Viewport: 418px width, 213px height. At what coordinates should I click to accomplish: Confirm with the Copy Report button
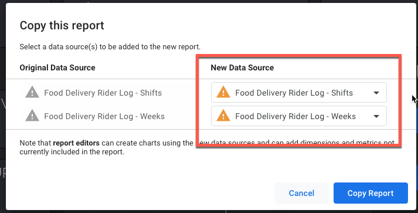(371, 193)
